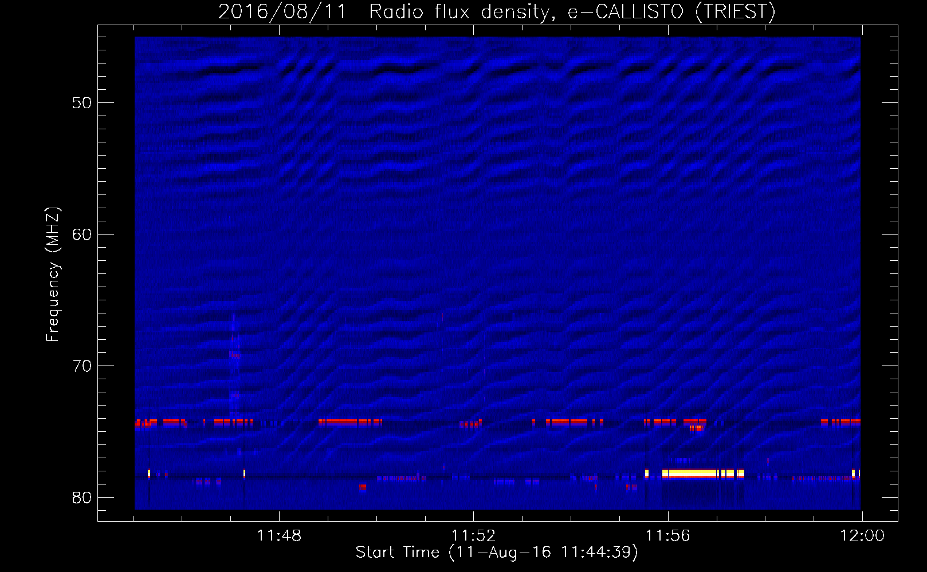Click the 'Frequency (MHZ)' axis label
The image size is (927, 572).
(52, 275)
